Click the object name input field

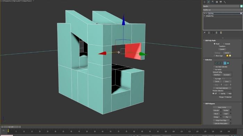221,6
